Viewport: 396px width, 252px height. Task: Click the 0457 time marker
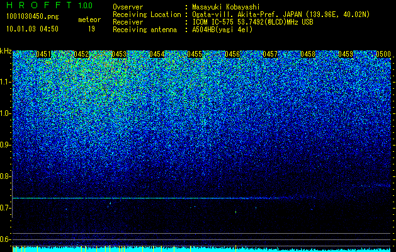click(270, 54)
